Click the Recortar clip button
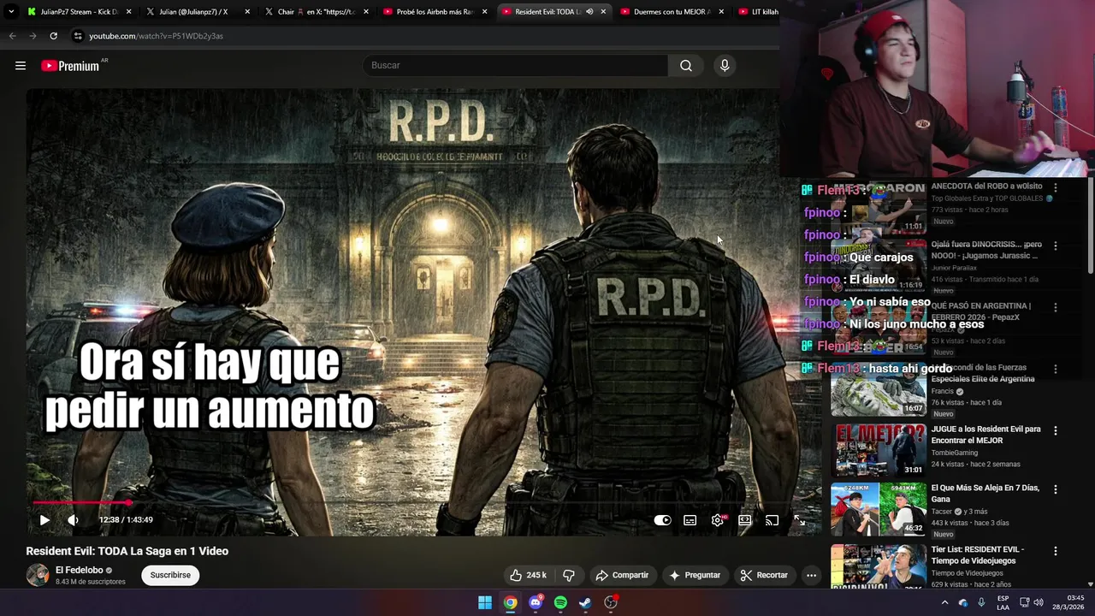This screenshot has height=616, width=1095. point(764,575)
